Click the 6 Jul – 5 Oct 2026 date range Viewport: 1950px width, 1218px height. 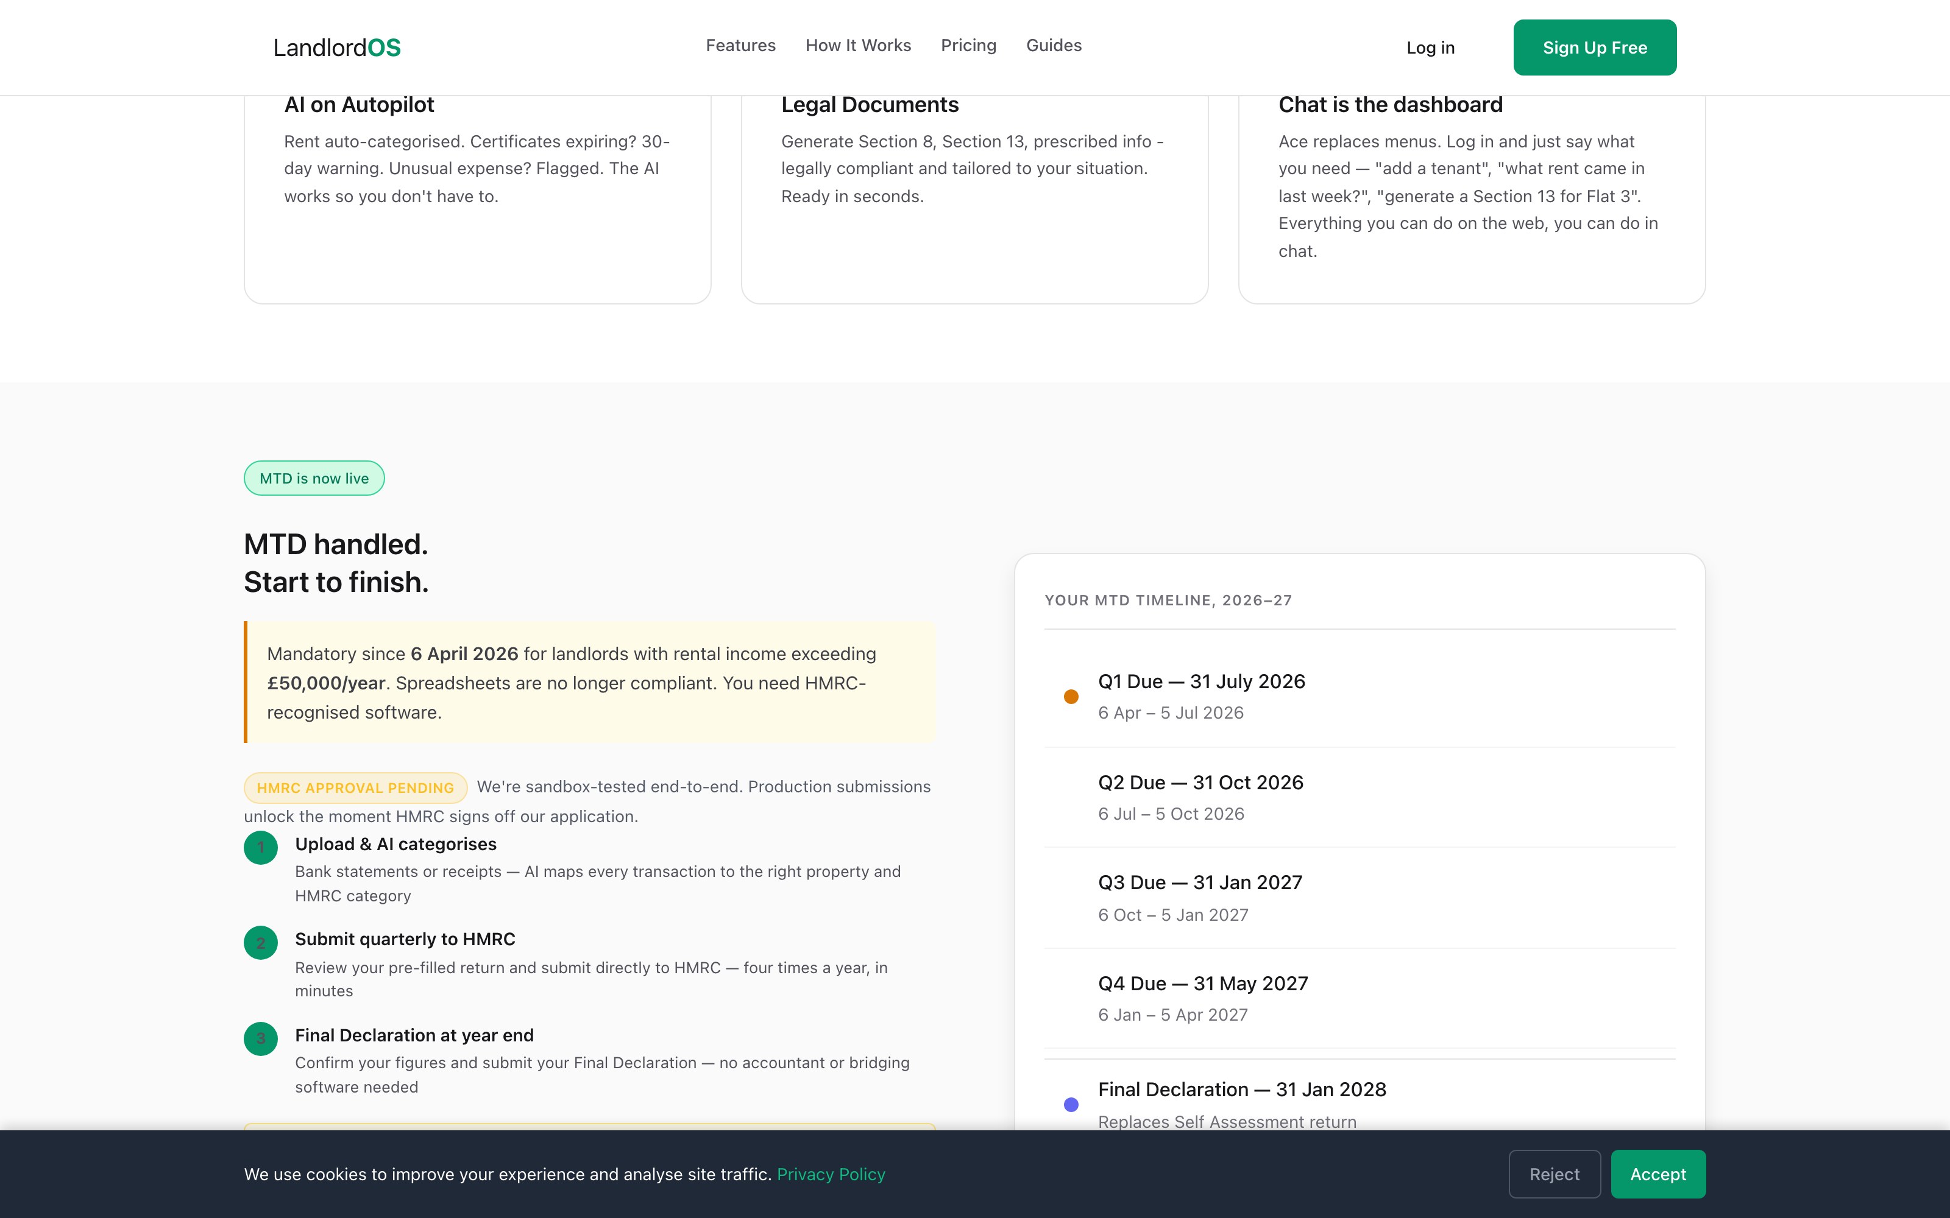point(1171,814)
